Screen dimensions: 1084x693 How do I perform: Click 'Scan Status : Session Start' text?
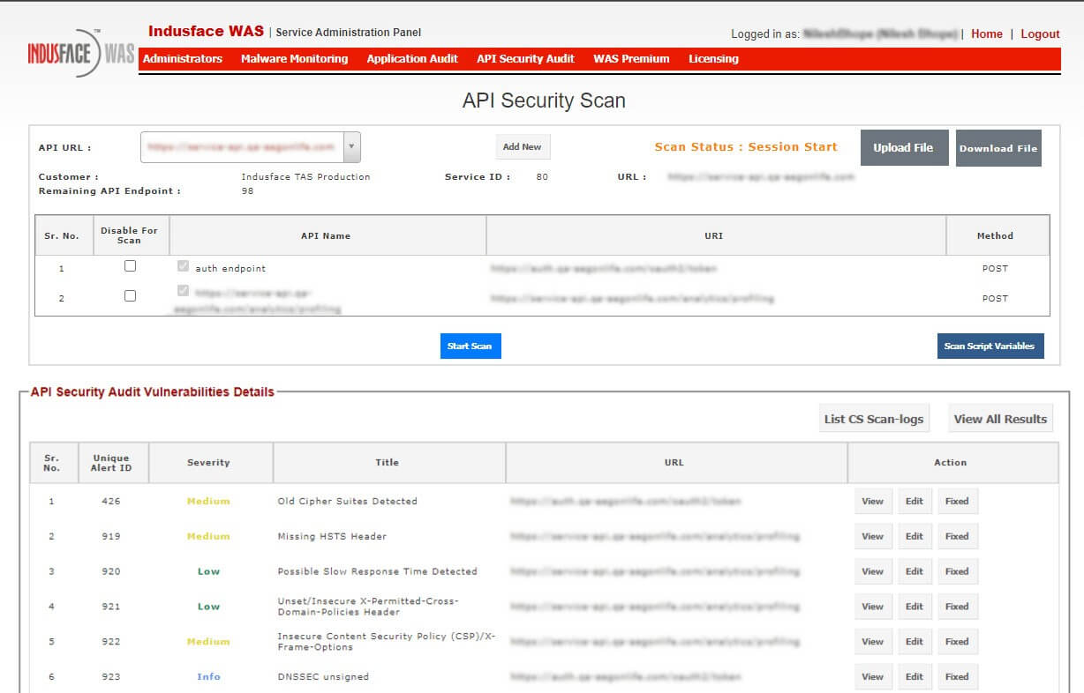coord(746,147)
